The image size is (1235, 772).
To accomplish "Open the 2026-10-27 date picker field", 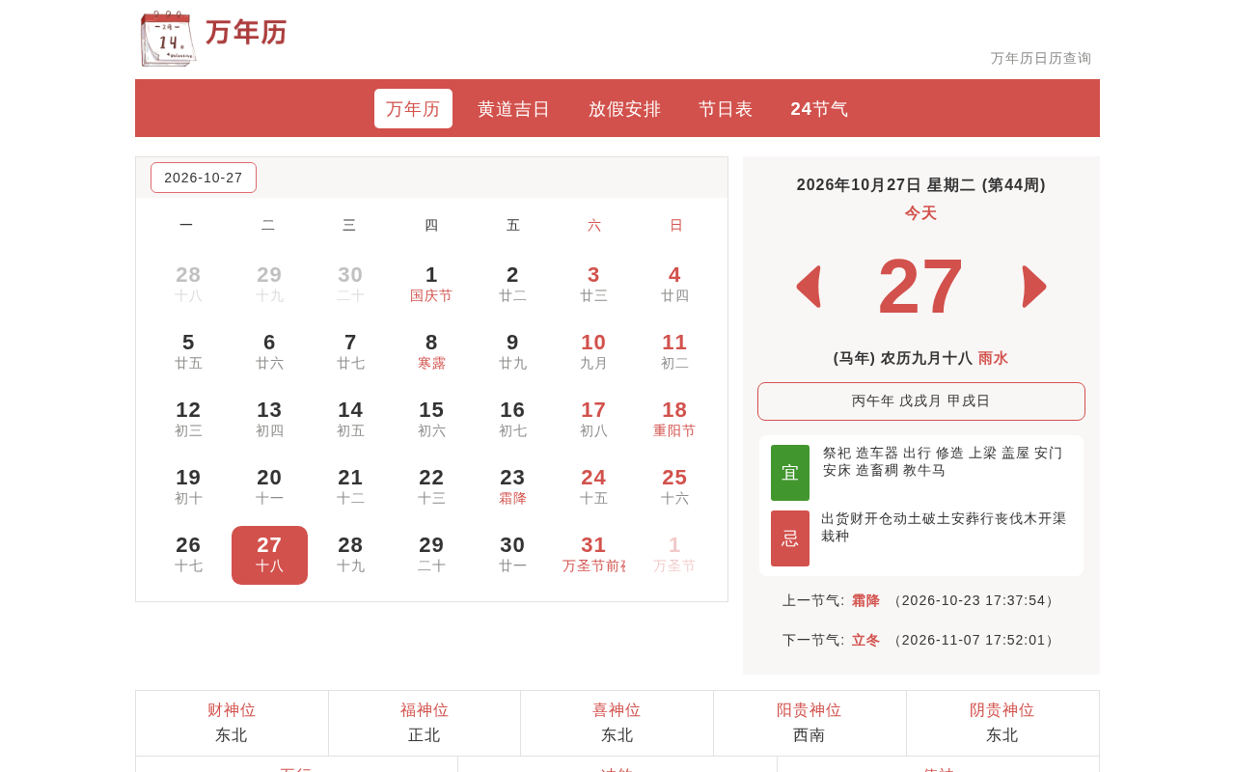I will coord(204,178).
